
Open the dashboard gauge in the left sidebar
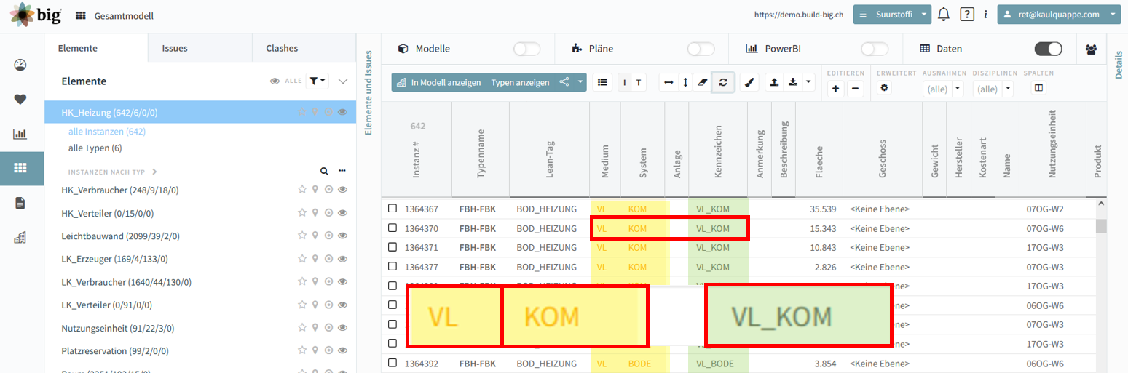20,65
